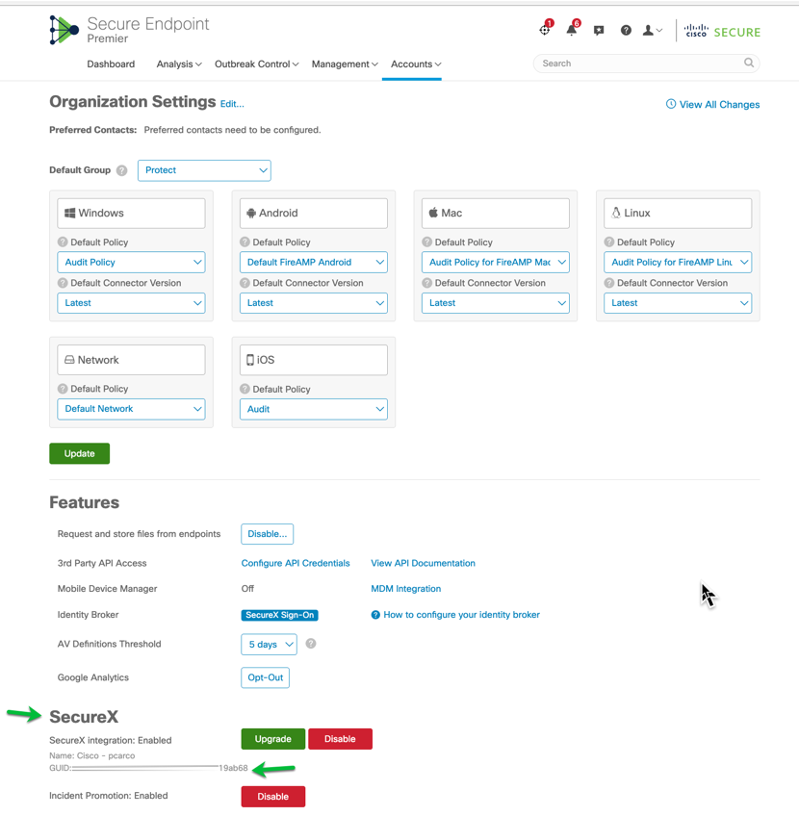Click the Network card header field
The width and height of the screenshot is (799, 816).
point(131,360)
